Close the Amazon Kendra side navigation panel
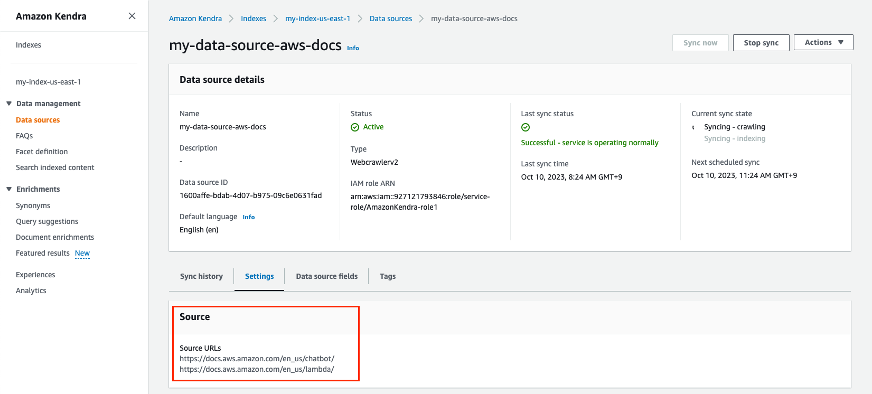Viewport: 872px width, 394px height. pyautogui.click(x=132, y=16)
